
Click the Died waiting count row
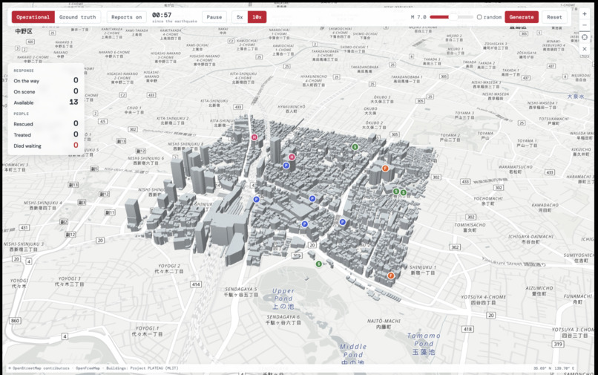point(46,146)
